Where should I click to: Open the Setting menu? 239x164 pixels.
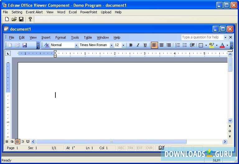pos(17,12)
